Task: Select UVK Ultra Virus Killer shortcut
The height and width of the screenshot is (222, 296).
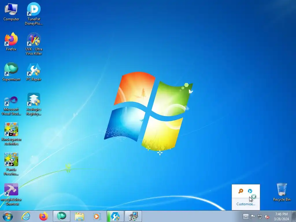Action: point(34,44)
